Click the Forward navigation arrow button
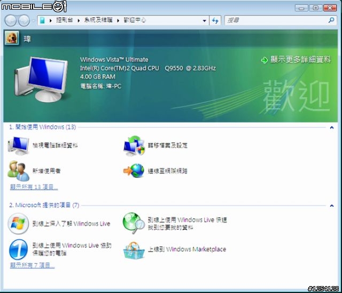 24,20
